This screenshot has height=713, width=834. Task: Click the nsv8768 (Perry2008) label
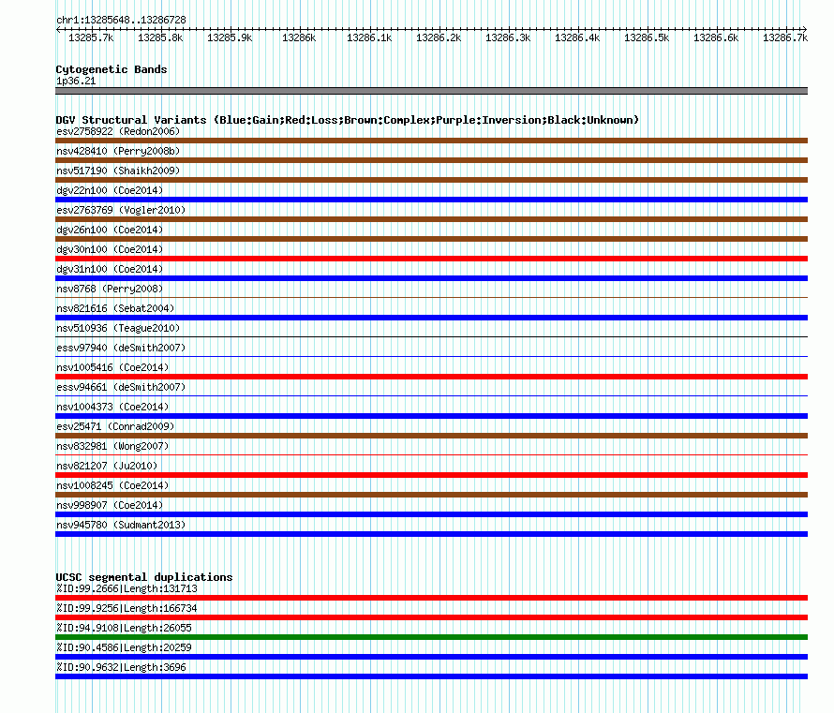click(110, 289)
